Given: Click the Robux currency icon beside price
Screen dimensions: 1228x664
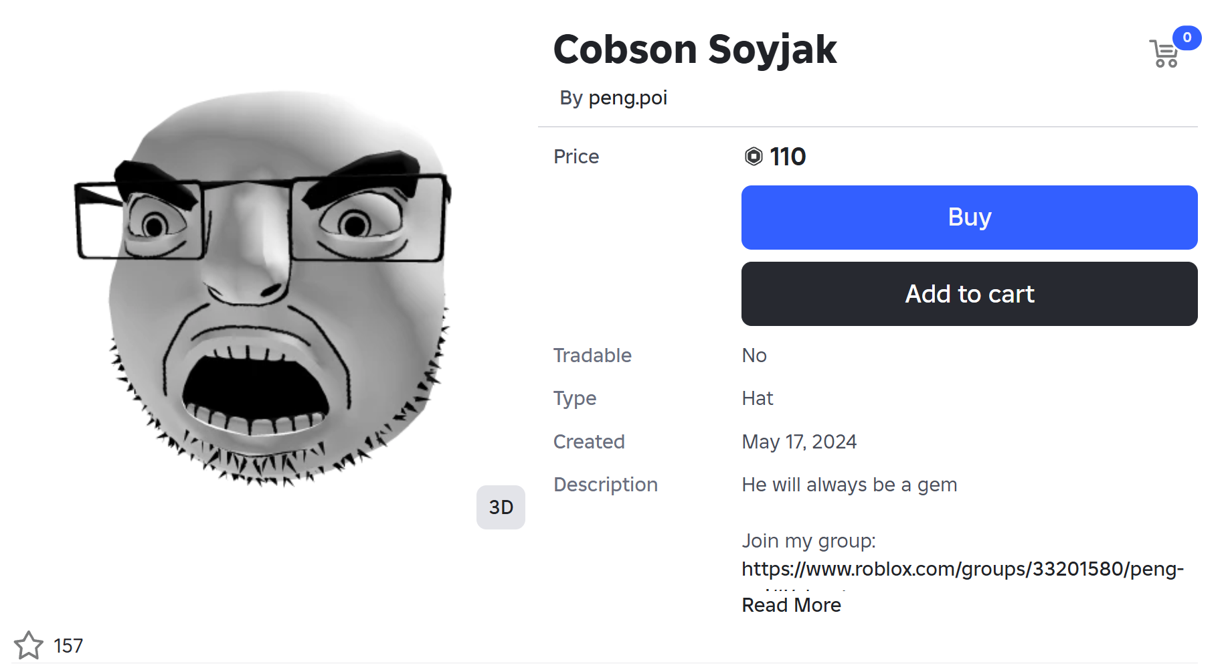Looking at the screenshot, I should [x=754, y=157].
